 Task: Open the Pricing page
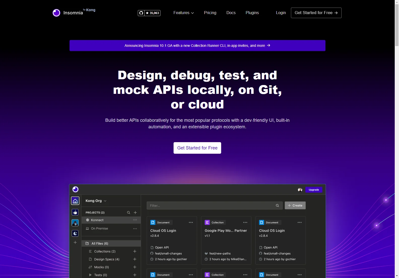(210, 13)
